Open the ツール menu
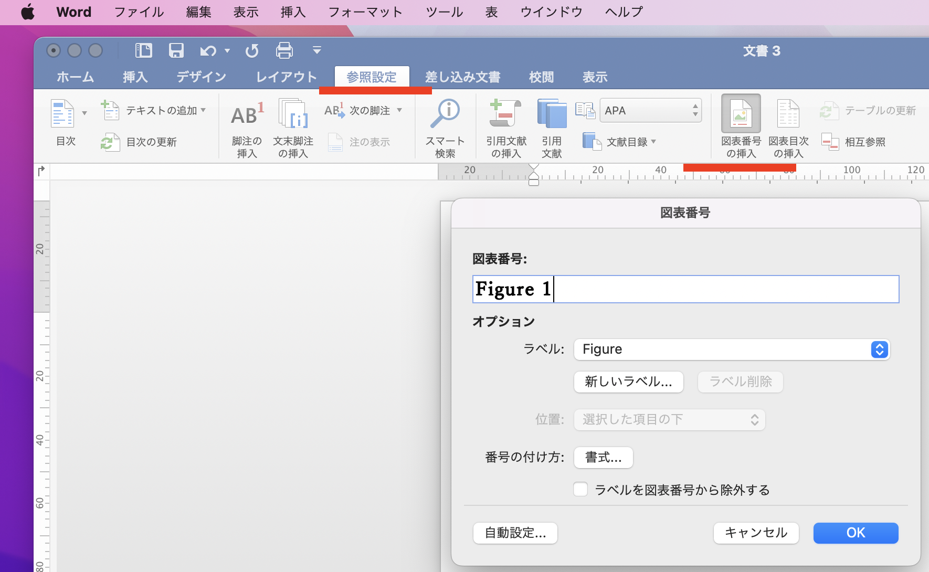 [445, 12]
